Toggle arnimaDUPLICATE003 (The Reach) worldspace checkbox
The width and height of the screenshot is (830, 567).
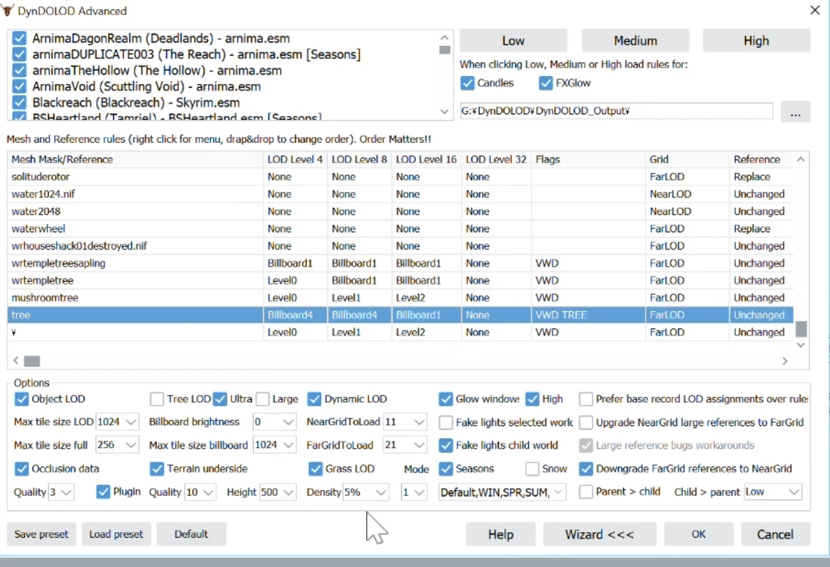[20, 54]
